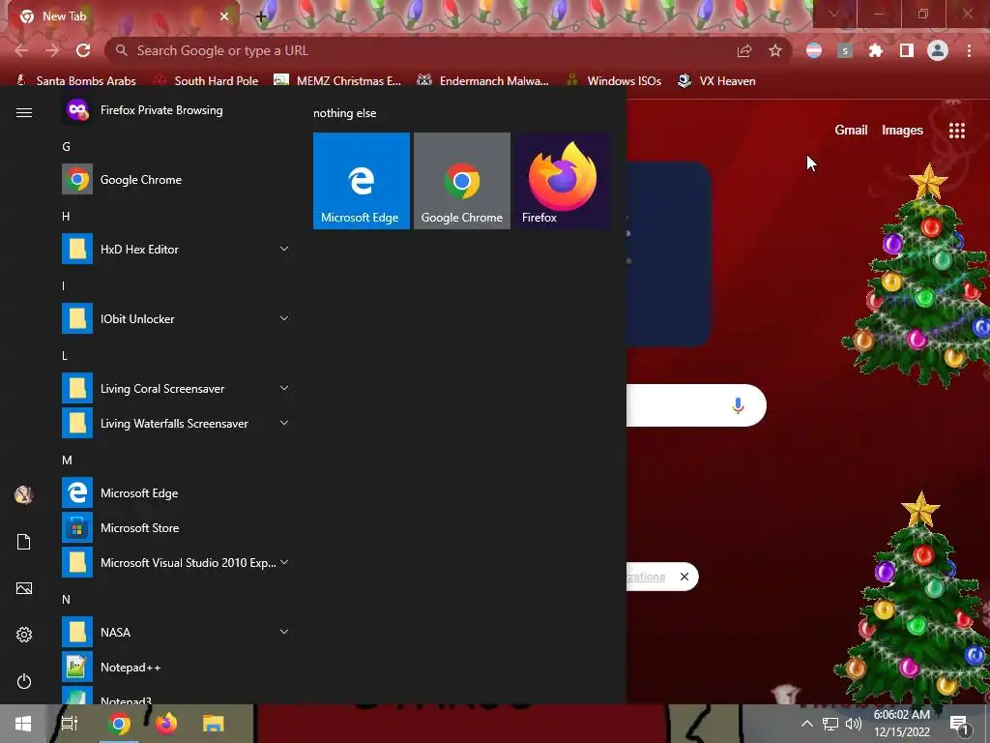Open Microsoft Edge from the app list
Image resolution: width=990 pixels, height=743 pixels.
(x=176, y=492)
